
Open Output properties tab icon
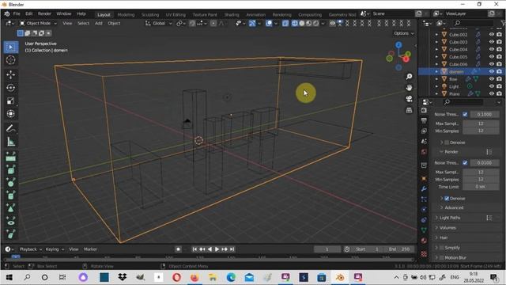[x=424, y=121]
